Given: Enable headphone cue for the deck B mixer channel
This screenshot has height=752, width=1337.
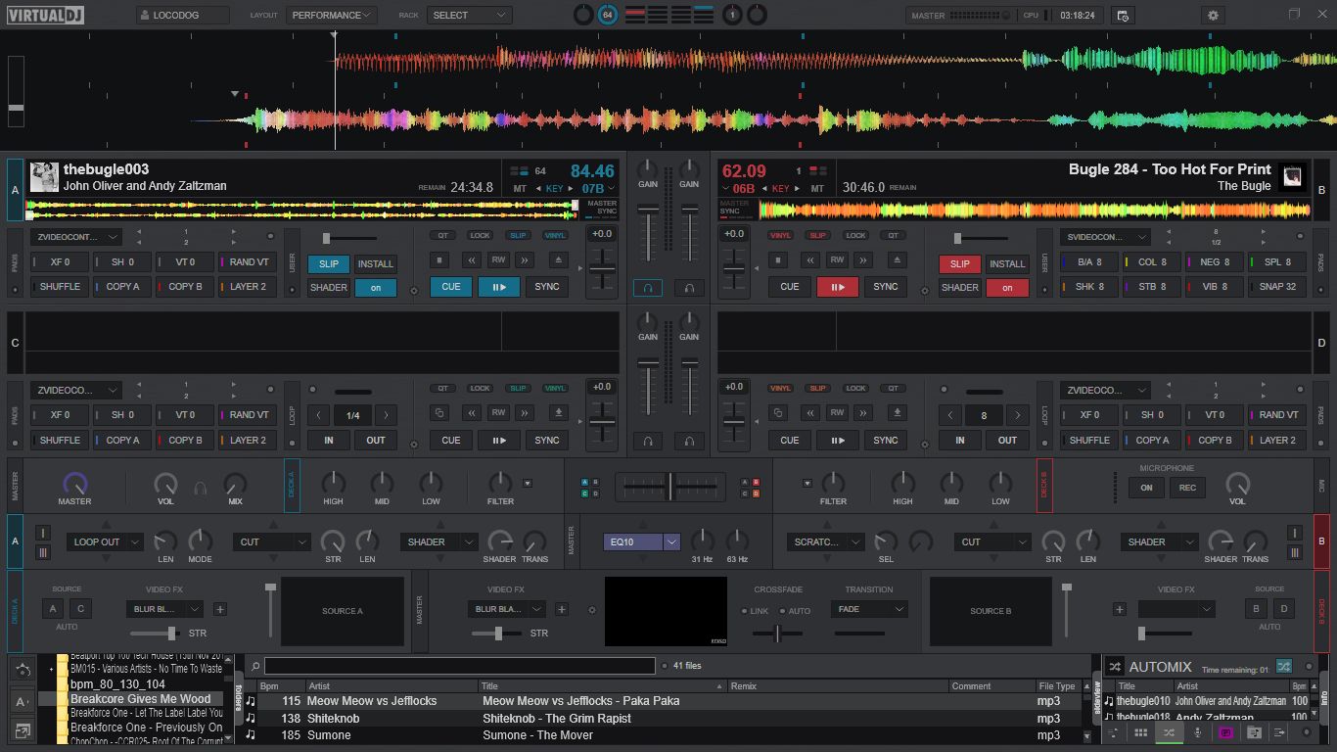Looking at the screenshot, I should tap(689, 288).
